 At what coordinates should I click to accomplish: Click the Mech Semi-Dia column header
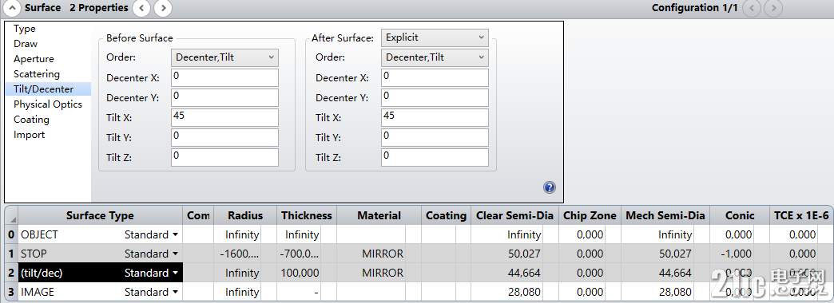(665, 215)
